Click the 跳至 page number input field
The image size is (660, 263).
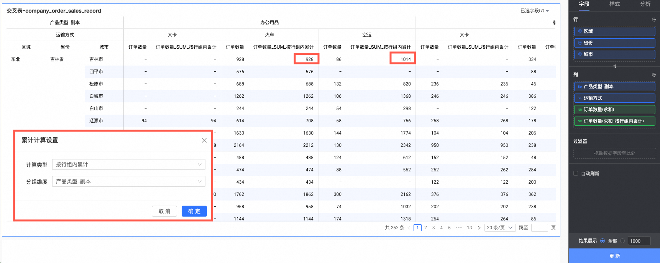[x=539, y=228]
